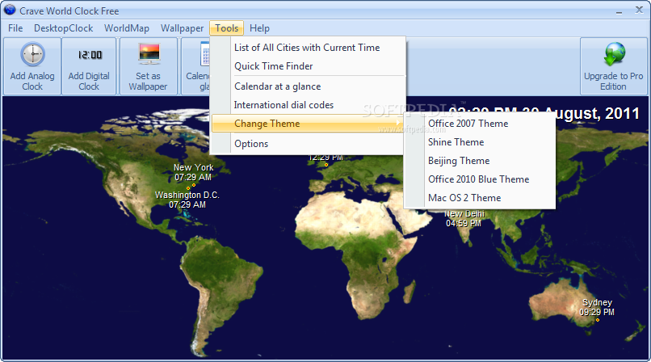Expand the Change Theme submenu
Image resolution: width=651 pixels, height=362 pixels.
pyautogui.click(x=308, y=124)
